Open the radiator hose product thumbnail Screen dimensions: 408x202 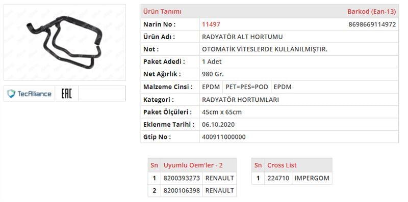click(65, 42)
